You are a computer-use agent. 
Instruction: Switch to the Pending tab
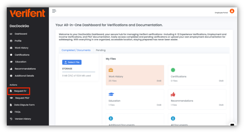[x=101, y=50]
